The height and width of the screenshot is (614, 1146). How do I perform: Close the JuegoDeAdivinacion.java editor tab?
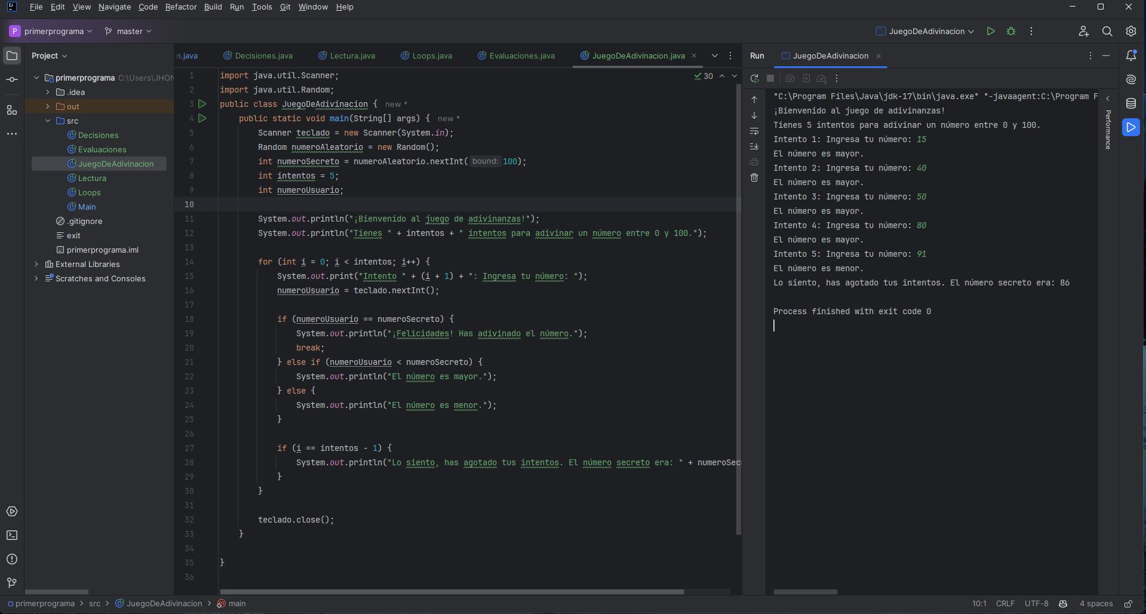694,56
